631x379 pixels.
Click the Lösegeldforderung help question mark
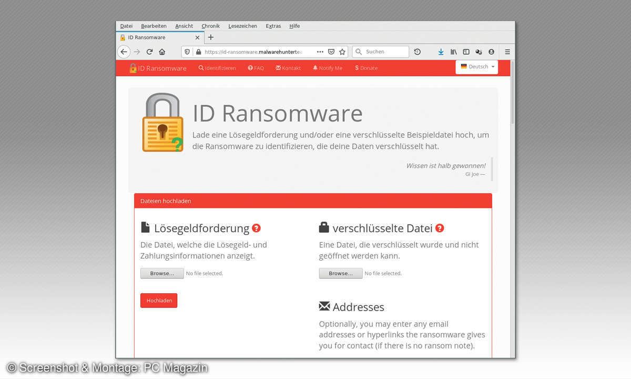point(256,228)
